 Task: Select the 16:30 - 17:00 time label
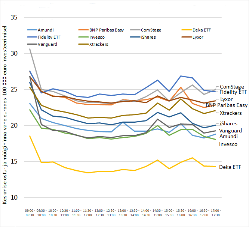coord(204,213)
